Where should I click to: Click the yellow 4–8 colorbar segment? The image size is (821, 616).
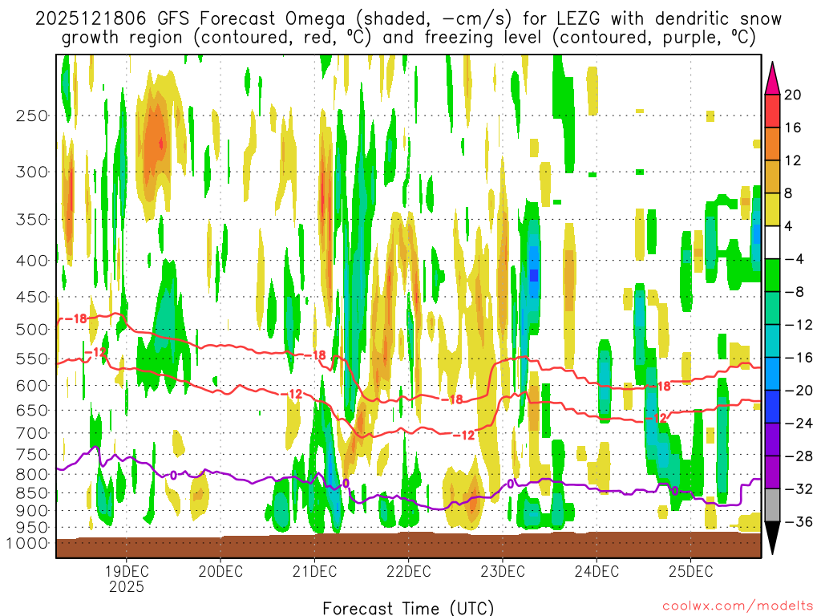[772, 210]
